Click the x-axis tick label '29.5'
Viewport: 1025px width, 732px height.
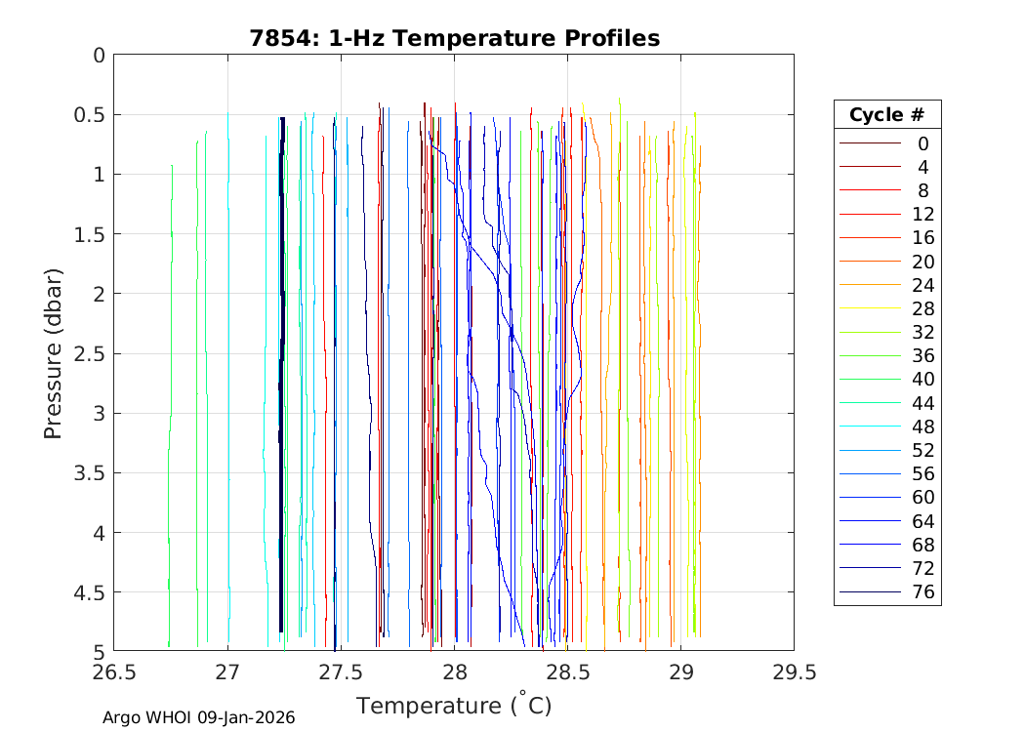click(794, 672)
